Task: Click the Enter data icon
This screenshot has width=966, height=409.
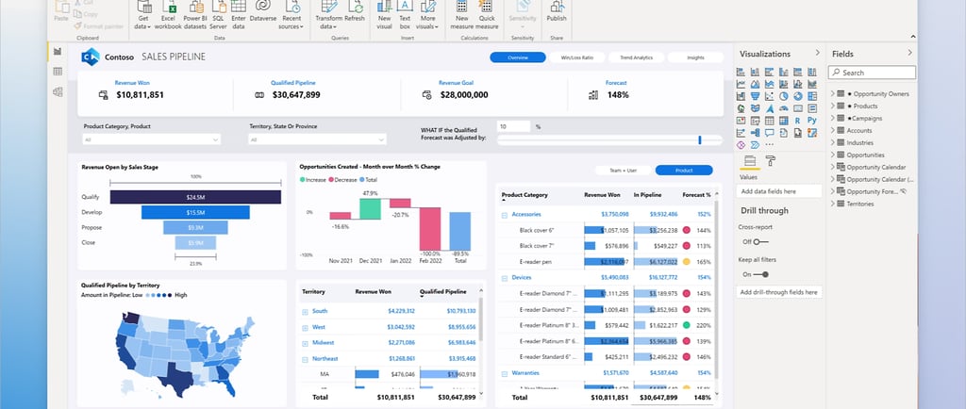Action: coord(239,7)
